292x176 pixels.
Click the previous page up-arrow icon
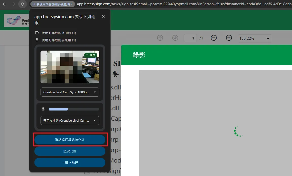click(160, 38)
